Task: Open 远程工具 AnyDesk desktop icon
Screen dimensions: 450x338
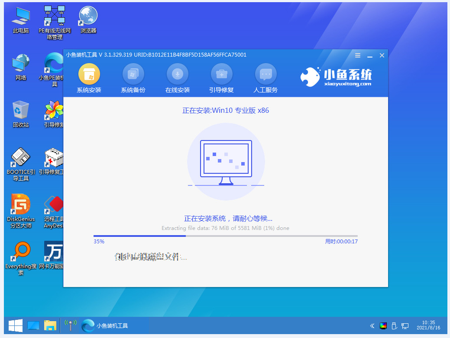Action: (x=53, y=212)
